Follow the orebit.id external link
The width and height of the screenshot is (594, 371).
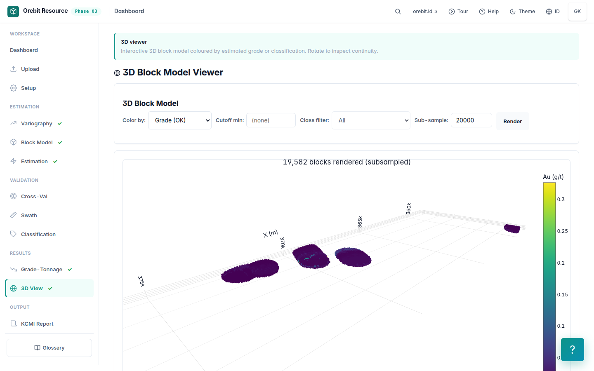coord(425,12)
